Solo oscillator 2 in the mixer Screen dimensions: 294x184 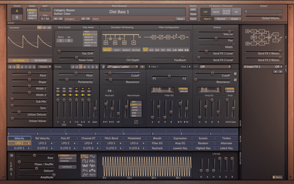(64, 91)
